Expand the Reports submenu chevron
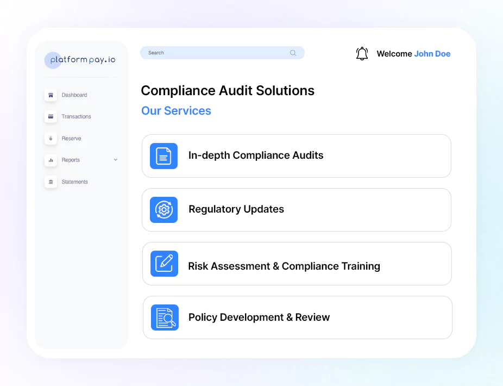The width and height of the screenshot is (503, 386). (116, 160)
